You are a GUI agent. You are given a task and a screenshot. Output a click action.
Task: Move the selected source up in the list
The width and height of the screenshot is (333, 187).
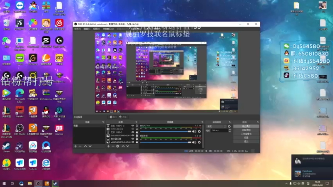pyautogui.click(x=123, y=146)
